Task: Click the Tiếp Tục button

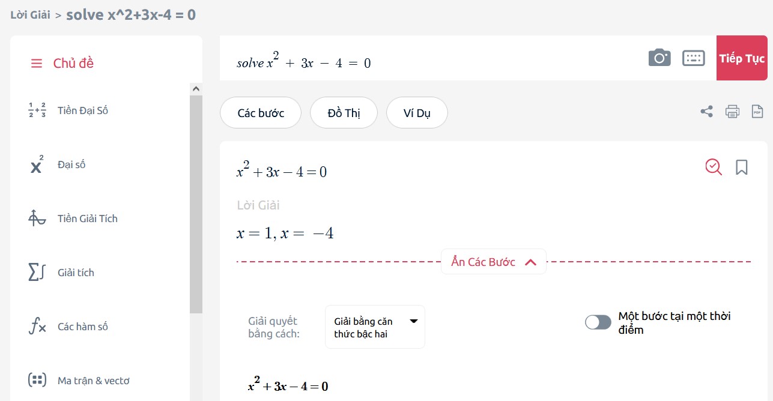Action: coord(742,58)
